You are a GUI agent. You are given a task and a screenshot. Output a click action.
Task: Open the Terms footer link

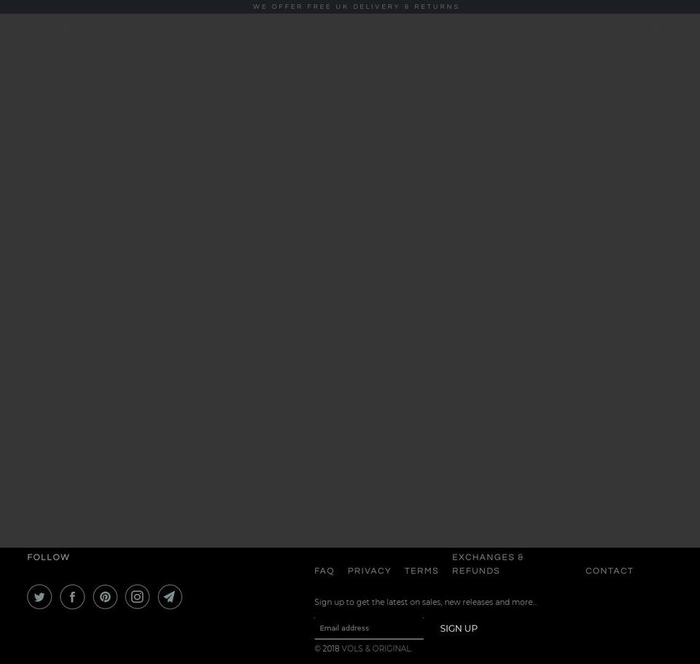tap(421, 571)
